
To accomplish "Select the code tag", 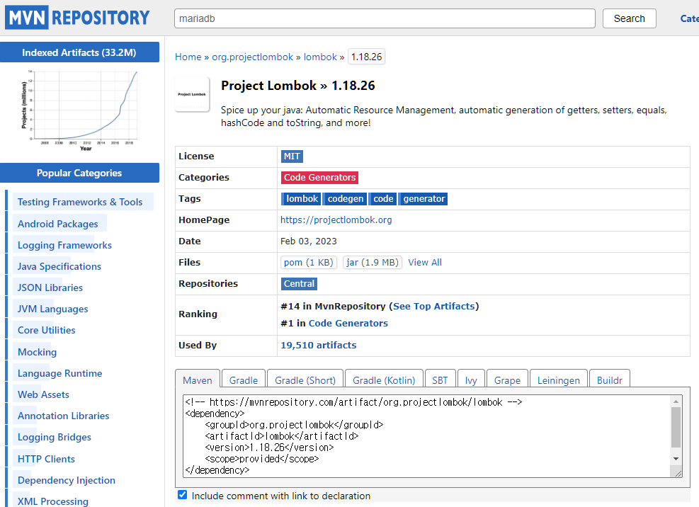I will (382, 199).
